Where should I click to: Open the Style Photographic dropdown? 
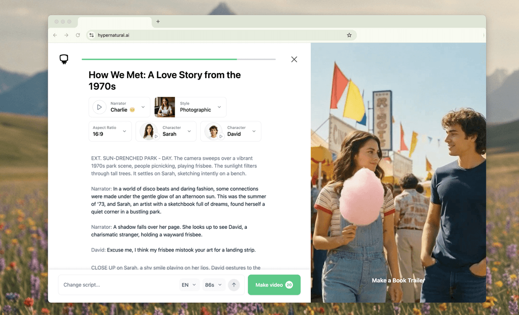219,107
